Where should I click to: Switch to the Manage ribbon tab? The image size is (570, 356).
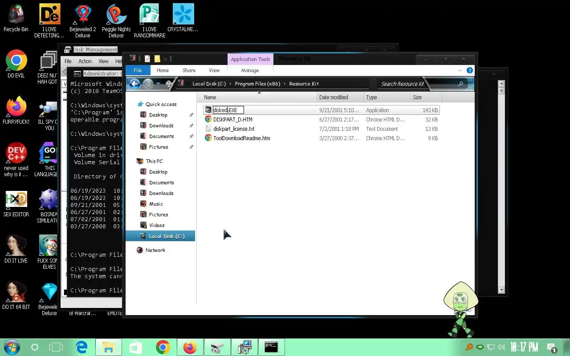pyautogui.click(x=250, y=70)
